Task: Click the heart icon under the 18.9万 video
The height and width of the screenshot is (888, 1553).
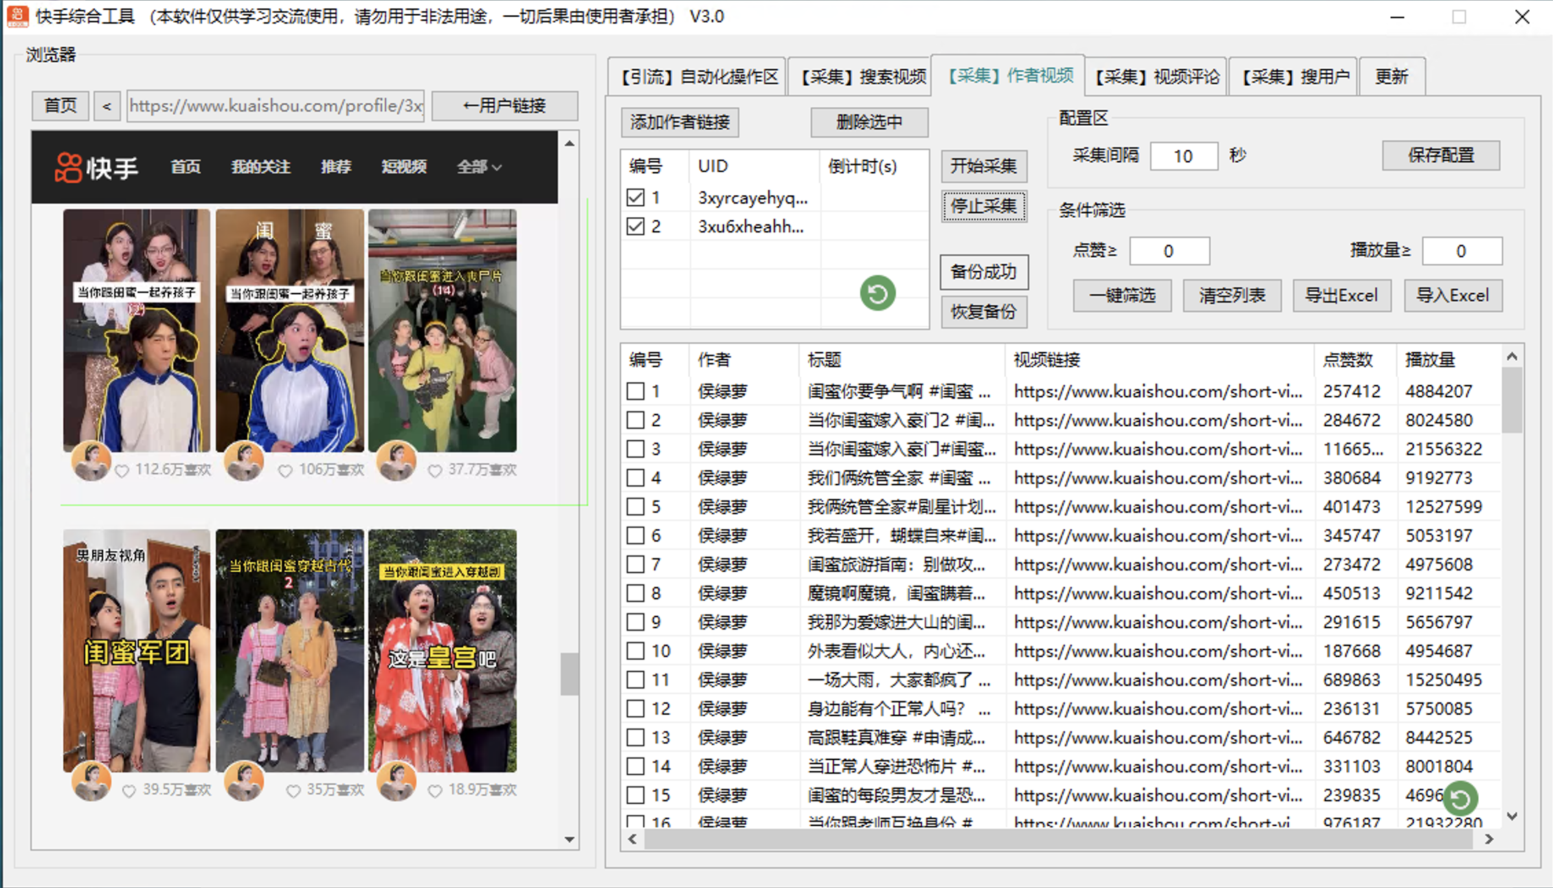Action: tap(435, 790)
